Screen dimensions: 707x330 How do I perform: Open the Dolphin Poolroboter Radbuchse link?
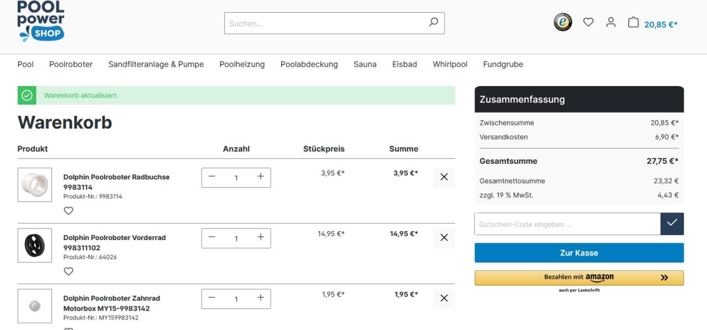(x=117, y=182)
